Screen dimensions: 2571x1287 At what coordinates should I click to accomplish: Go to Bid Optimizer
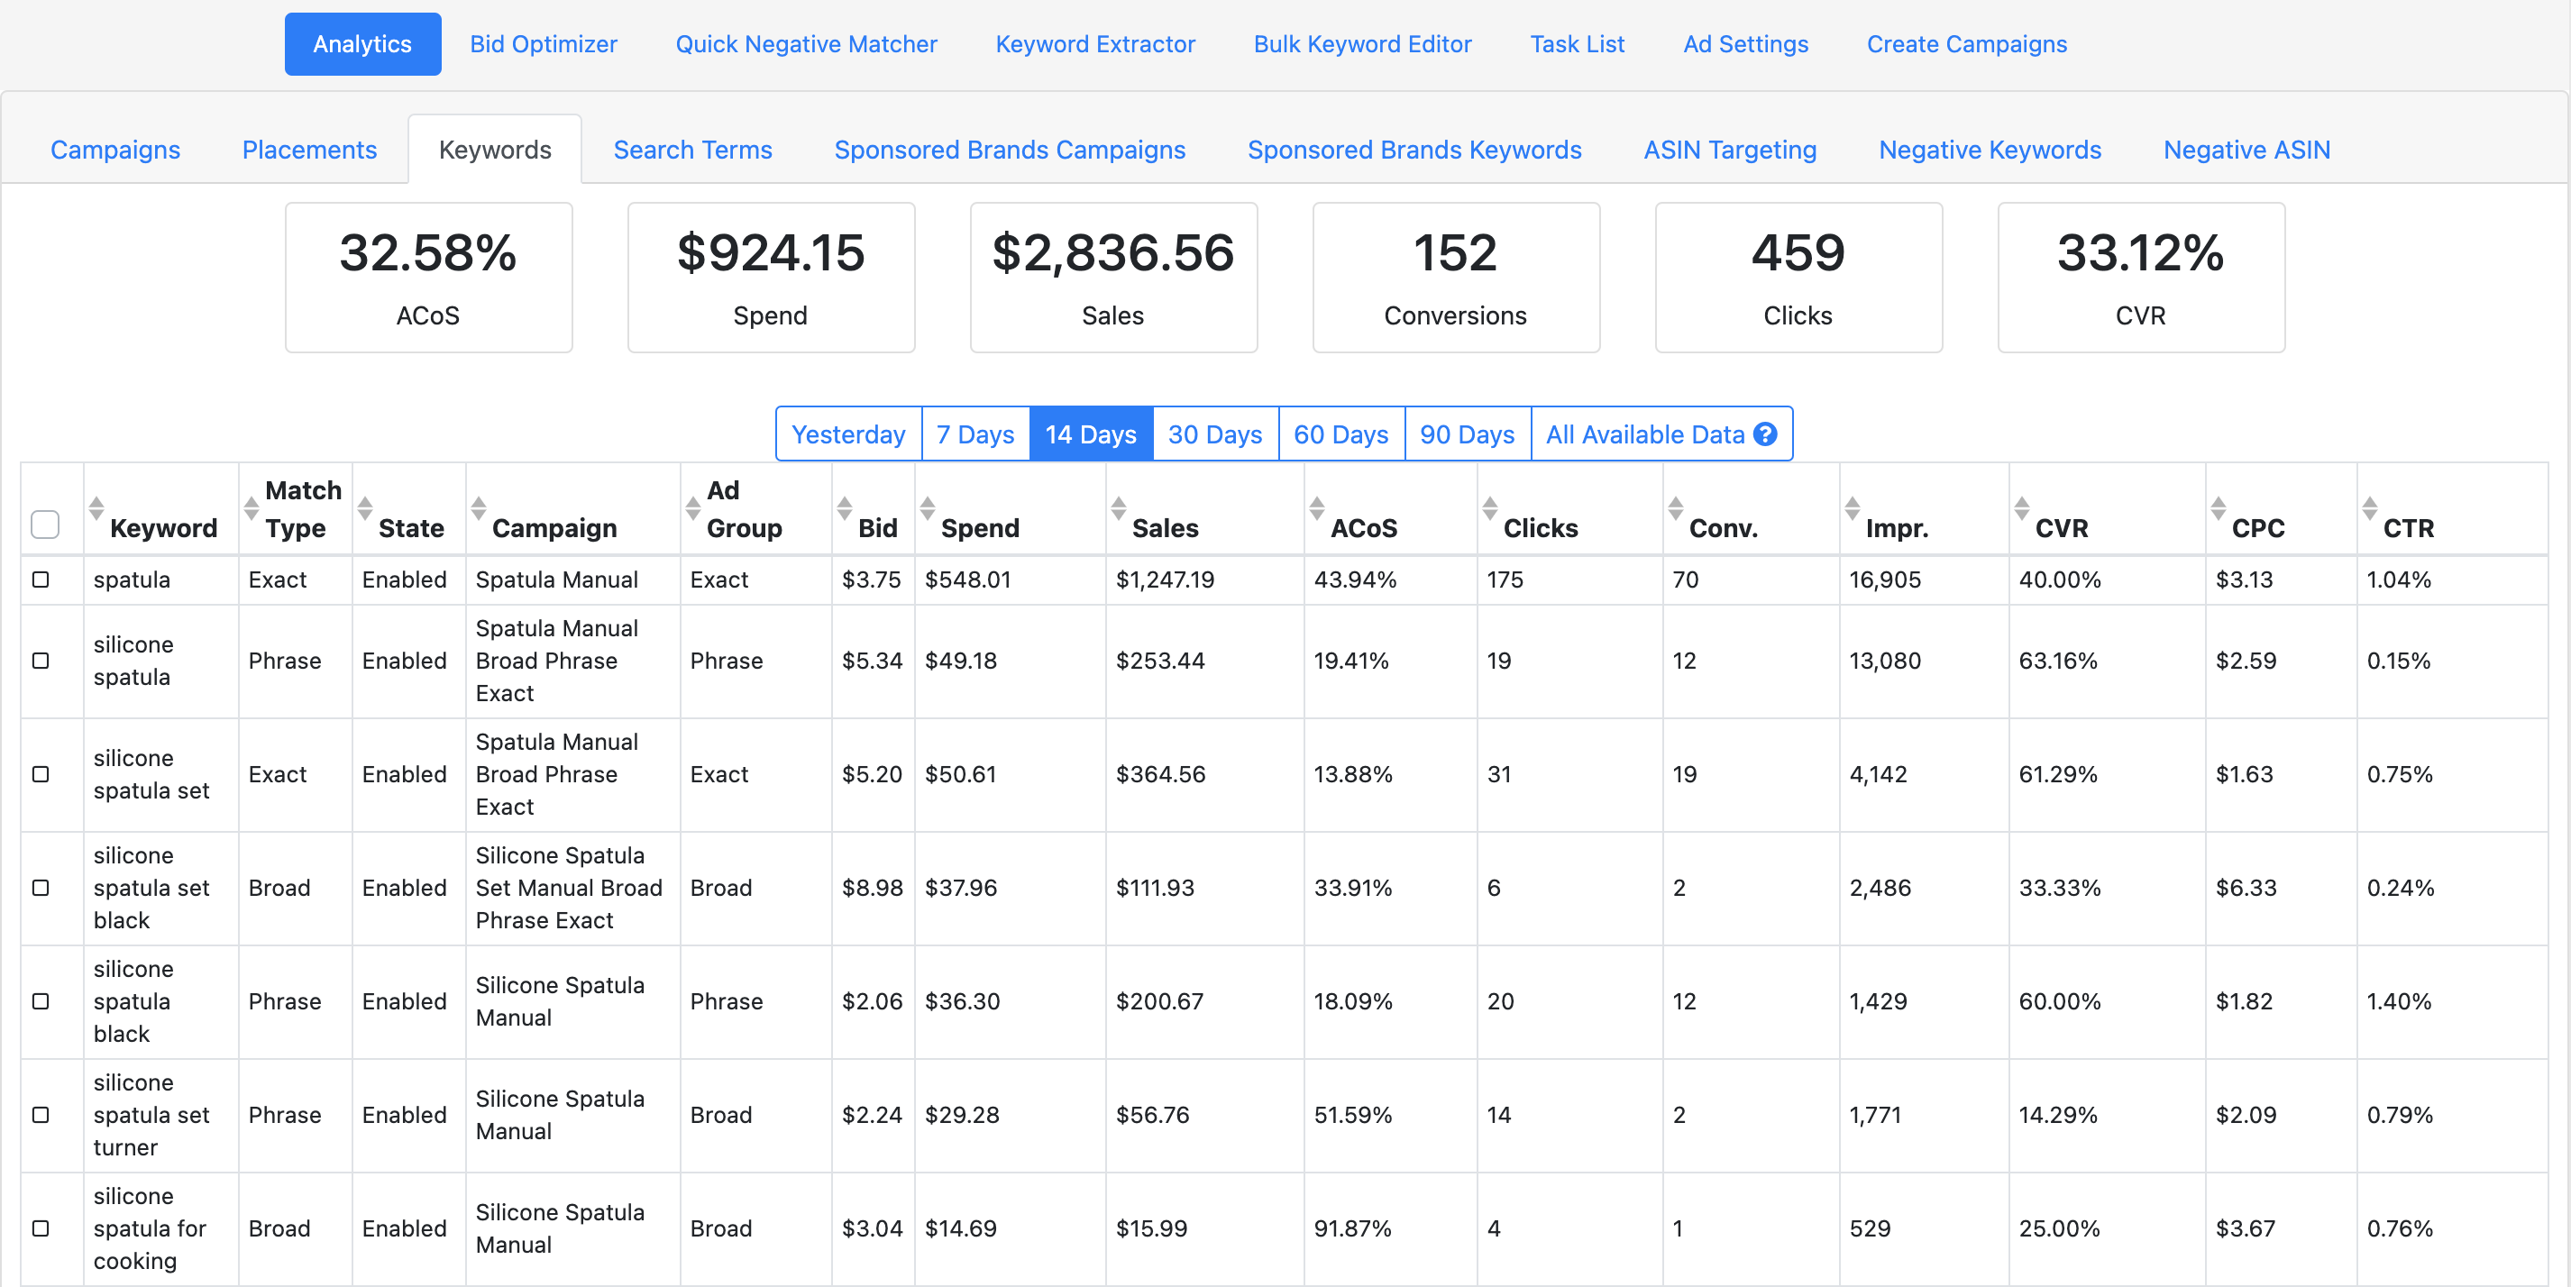coord(543,44)
